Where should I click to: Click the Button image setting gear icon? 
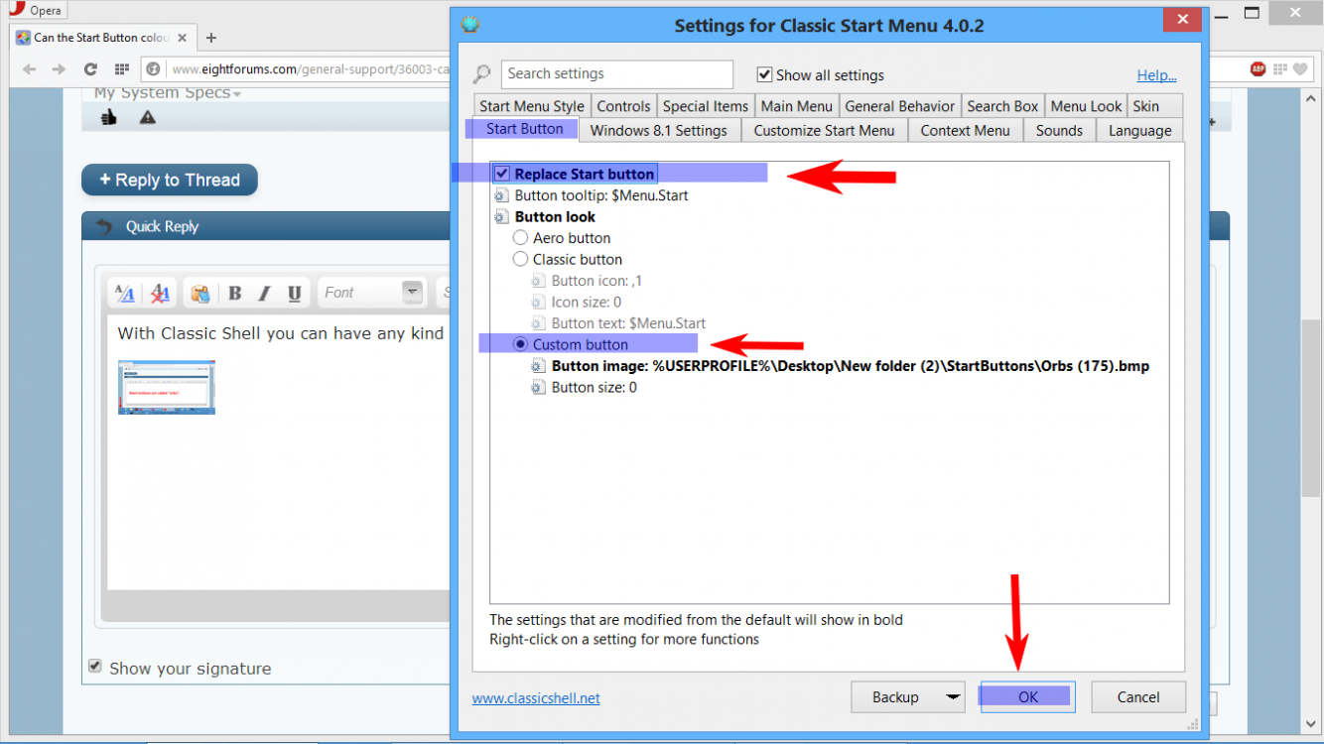539,366
